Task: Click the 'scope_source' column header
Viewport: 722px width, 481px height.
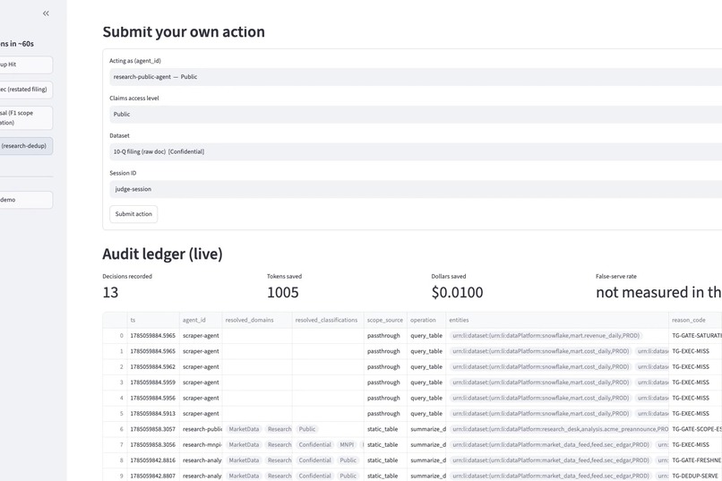Action: (x=385, y=320)
